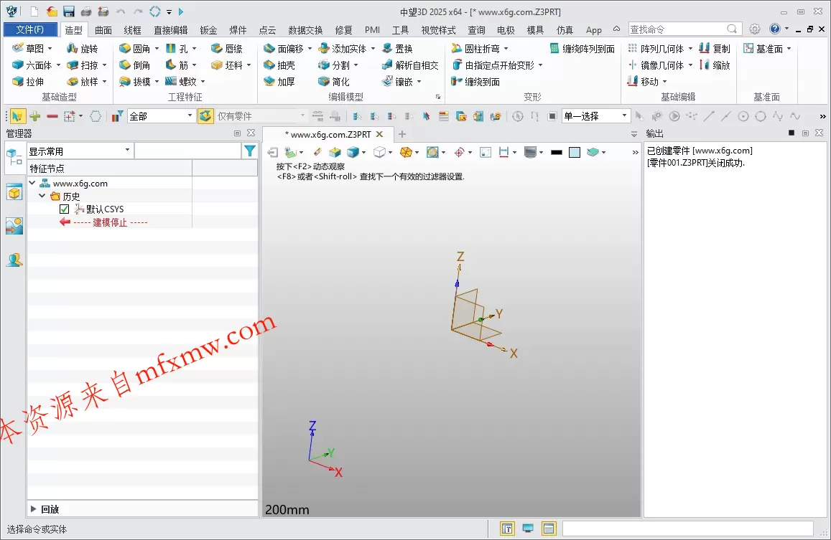Screen dimensions: 831x540
Task: Open the filter funnel in manager panel
Action: [250, 151]
